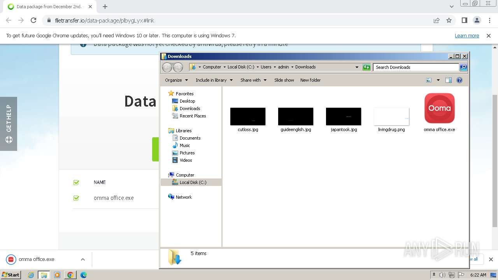Screen dimensions: 498x280
Task: Dismiss the Chrome update notice
Action: (x=489, y=35)
